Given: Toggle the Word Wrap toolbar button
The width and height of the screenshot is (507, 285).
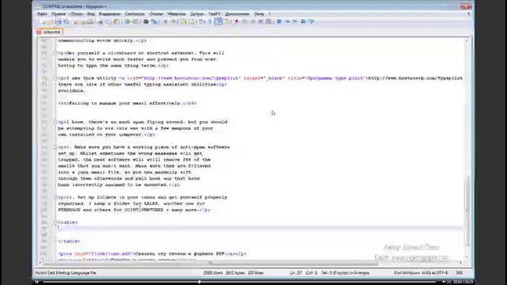Looking at the screenshot, I should pos(202,21).
